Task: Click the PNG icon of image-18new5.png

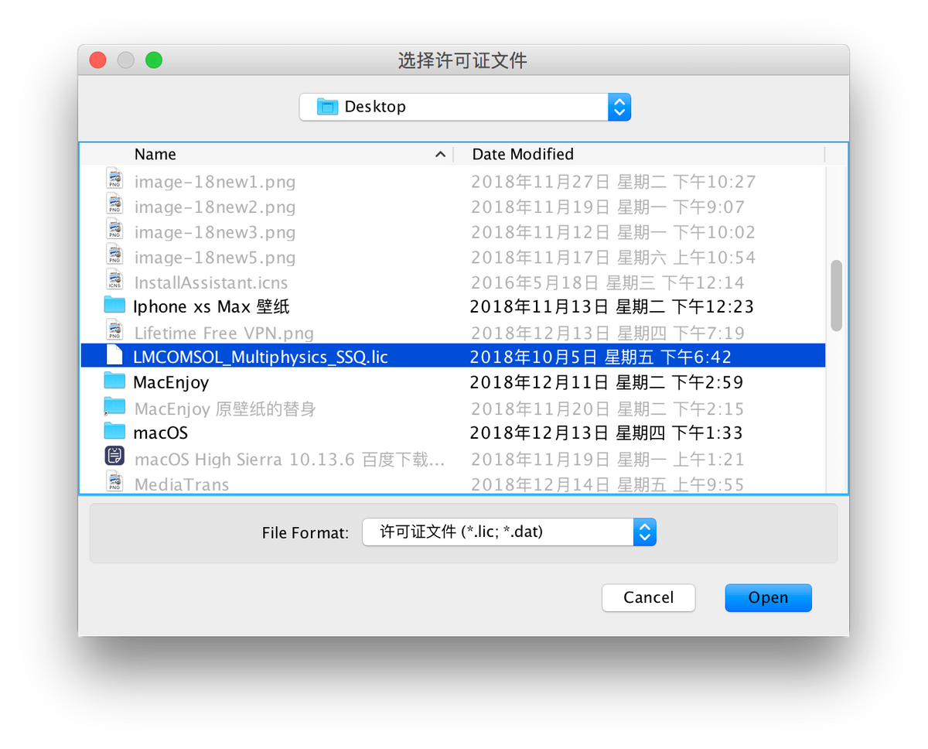Action: click(114, 255)
